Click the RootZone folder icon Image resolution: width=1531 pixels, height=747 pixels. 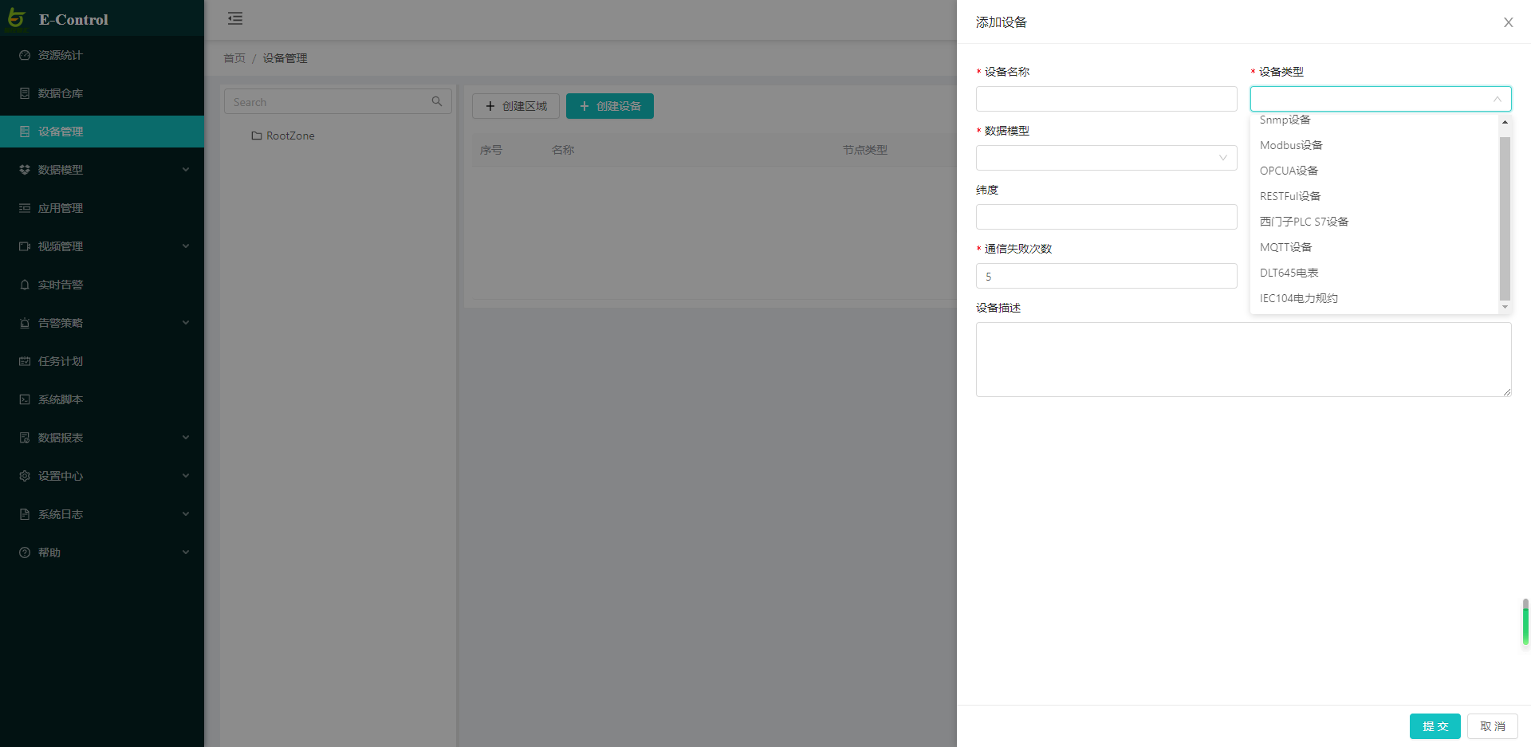[x=257, y=136]
